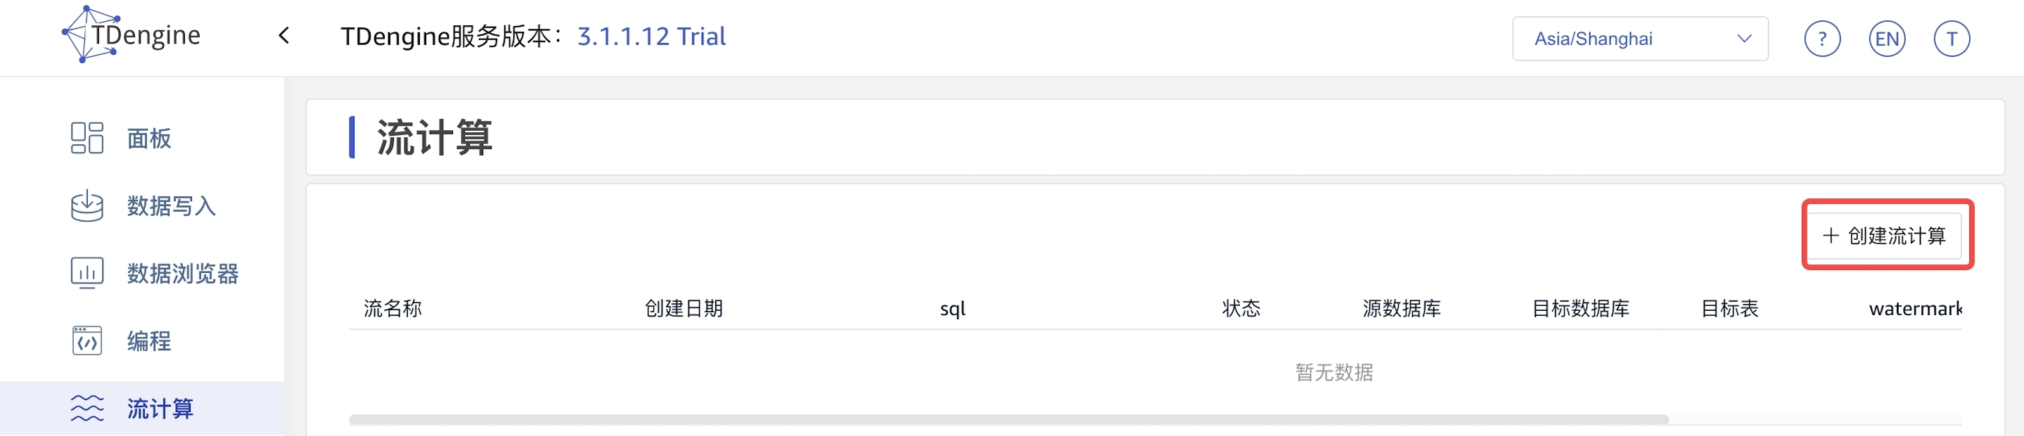Click the 数据浏览器 explorer icon
Image resolution: width=2024 pixels, height=436 pixels.
87,274
